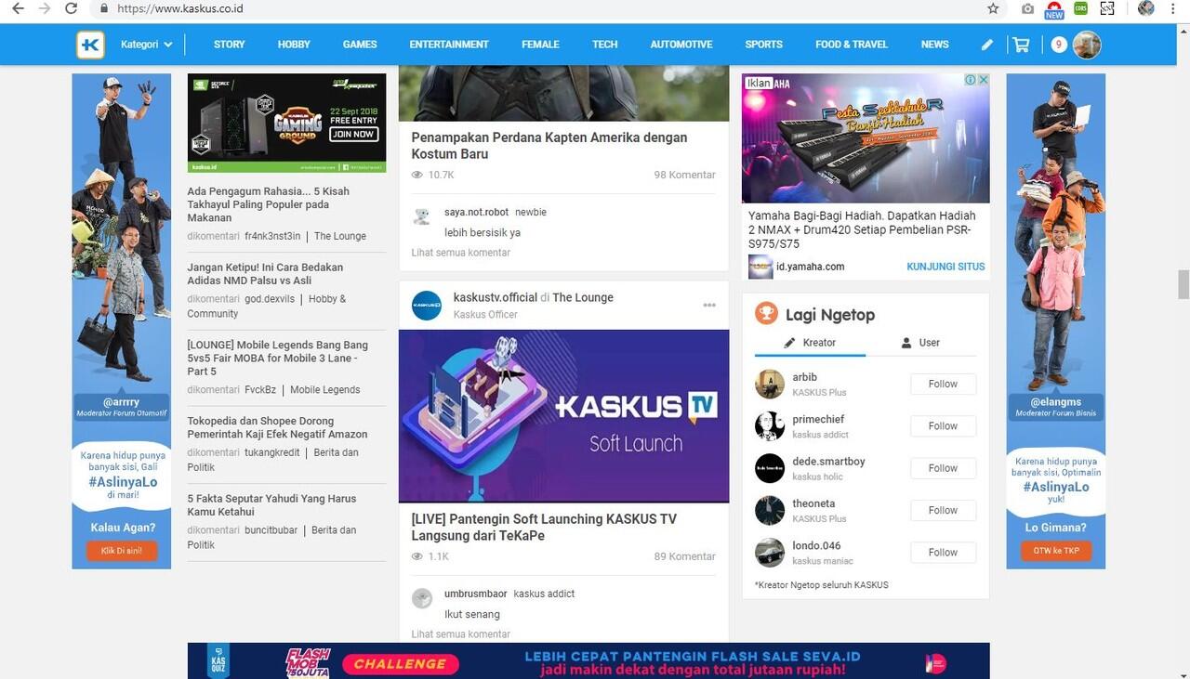Click Klik Di sini! button on left banner
The height and width of the screenshot is (679, 1190).
(x=122, y=551)
